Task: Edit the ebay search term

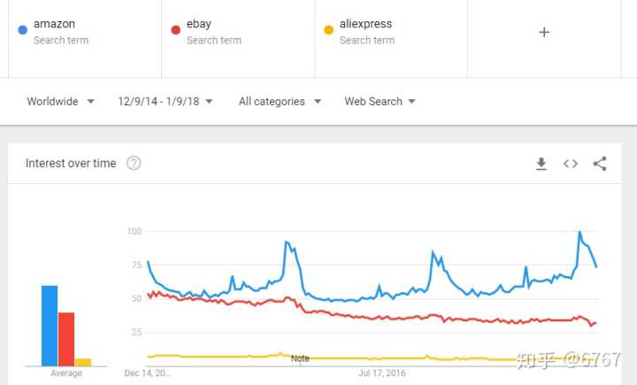Action: coord(199,24)
